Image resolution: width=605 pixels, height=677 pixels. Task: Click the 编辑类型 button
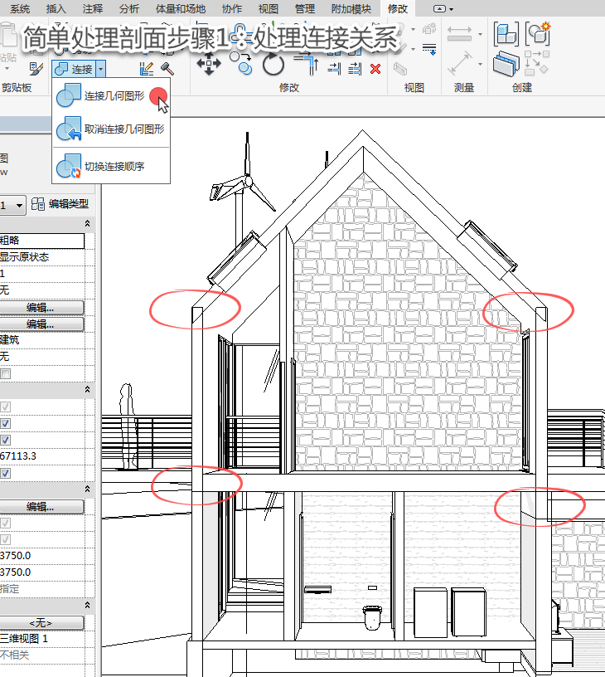(60, 204)
